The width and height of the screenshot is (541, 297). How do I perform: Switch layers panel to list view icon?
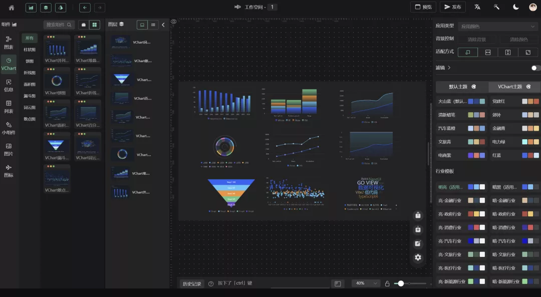click(x=153, y=25)
